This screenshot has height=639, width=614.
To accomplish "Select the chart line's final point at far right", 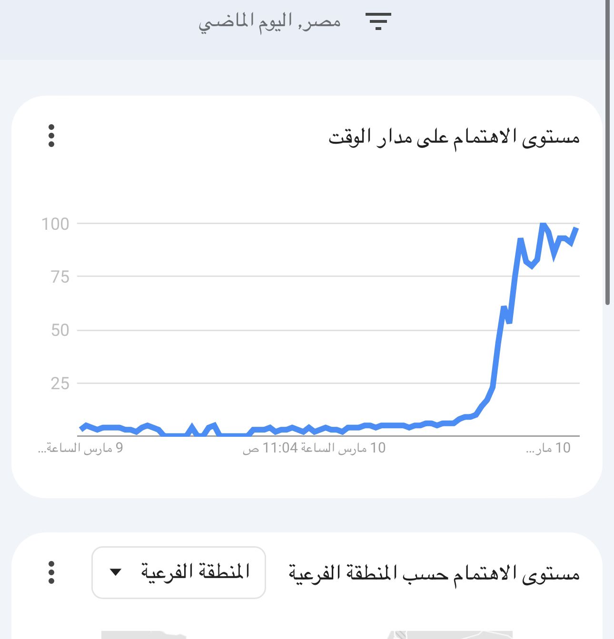I will (x=576, y=229).
